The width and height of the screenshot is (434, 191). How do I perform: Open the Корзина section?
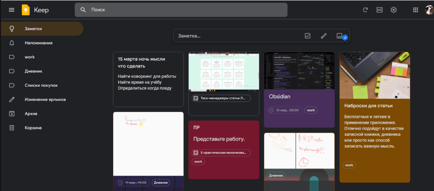[x=42, y=128]
